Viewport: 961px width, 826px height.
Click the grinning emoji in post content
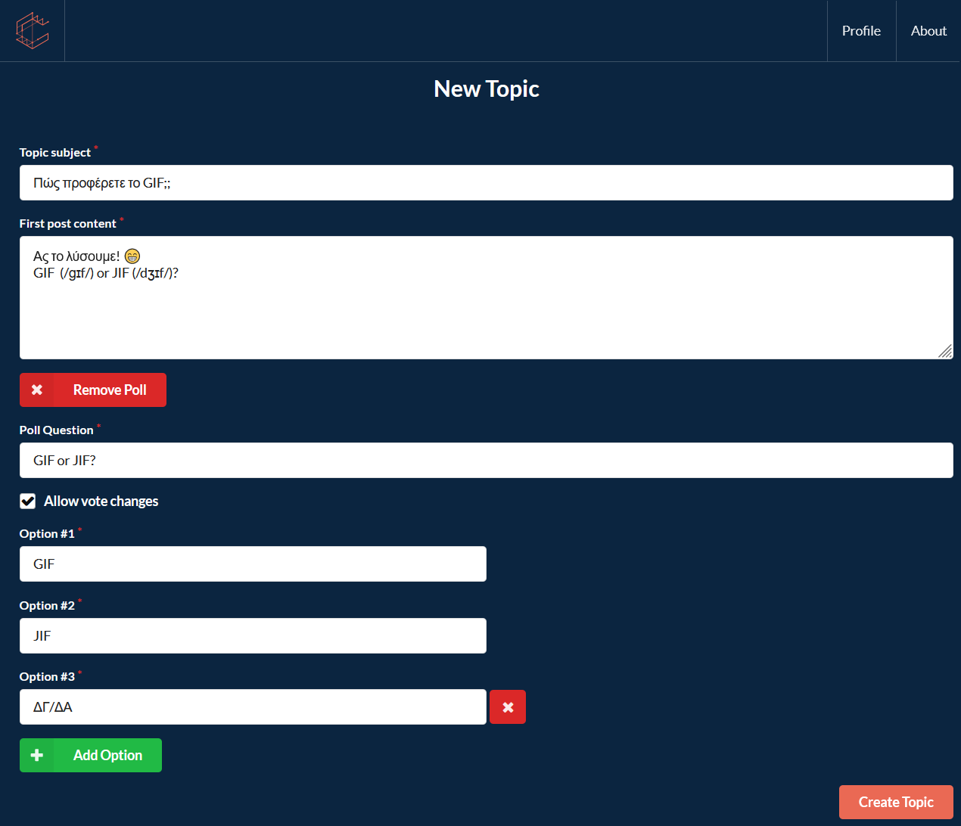(x=132, y=256)
